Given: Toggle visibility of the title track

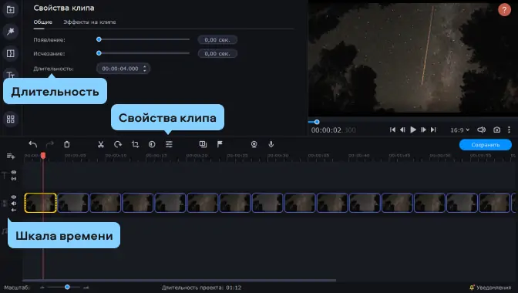Looking at the screenshot, I should [x=14, y=172].
